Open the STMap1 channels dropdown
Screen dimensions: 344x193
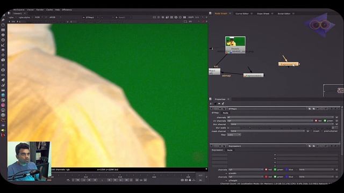[x=281, y=117]
